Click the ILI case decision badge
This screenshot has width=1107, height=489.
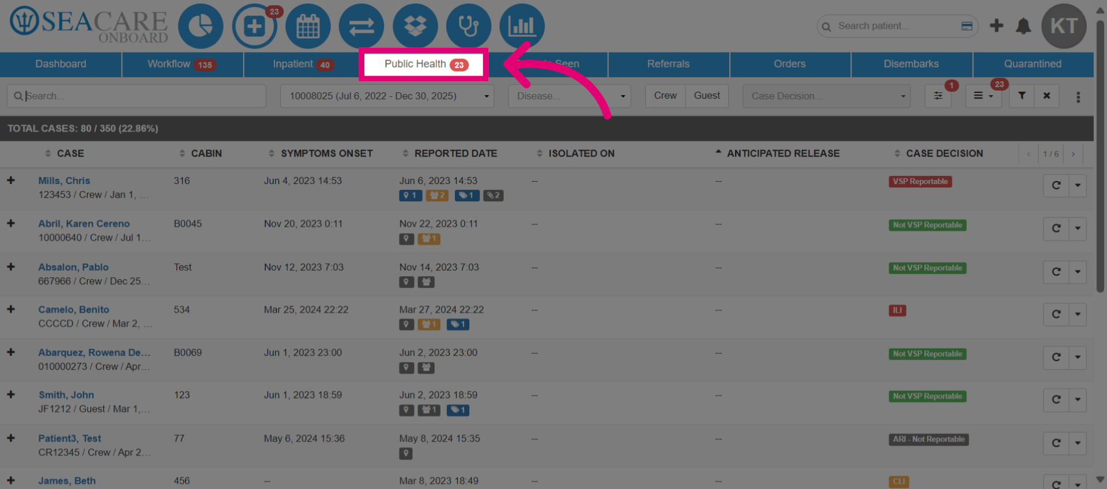(x=898, y=310)
